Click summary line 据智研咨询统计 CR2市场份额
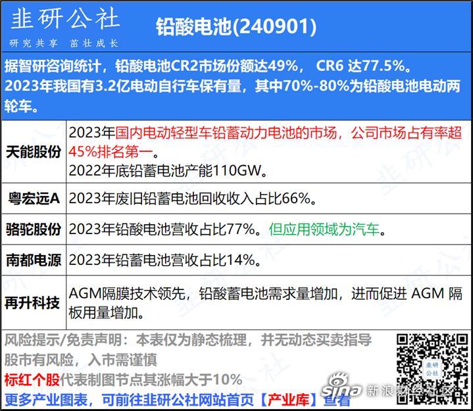The image size is (473, 411). [207, 66]
